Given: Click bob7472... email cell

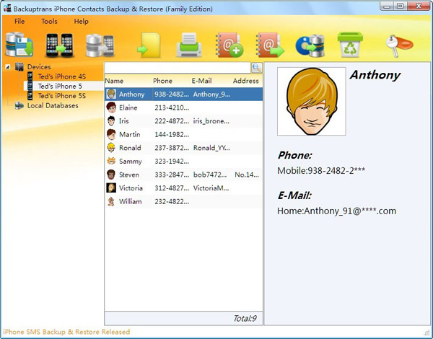Looking at the screenshot, I should coord(210,175).
